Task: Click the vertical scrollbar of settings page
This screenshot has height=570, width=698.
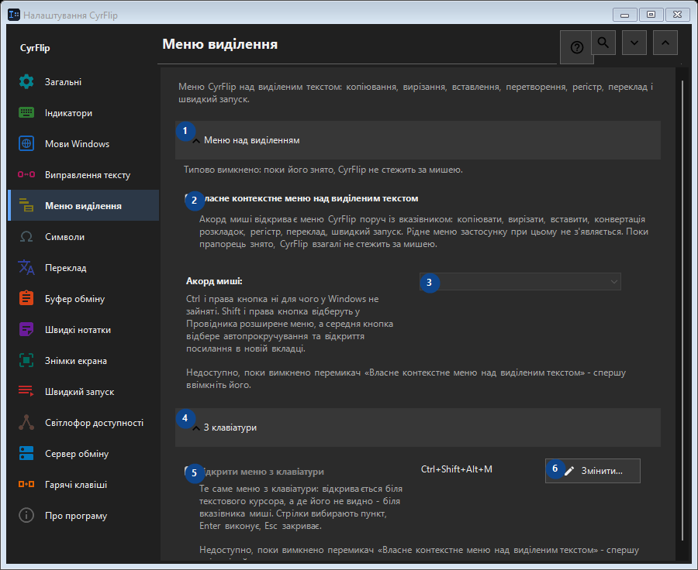Action: click(x=682, y=310)
